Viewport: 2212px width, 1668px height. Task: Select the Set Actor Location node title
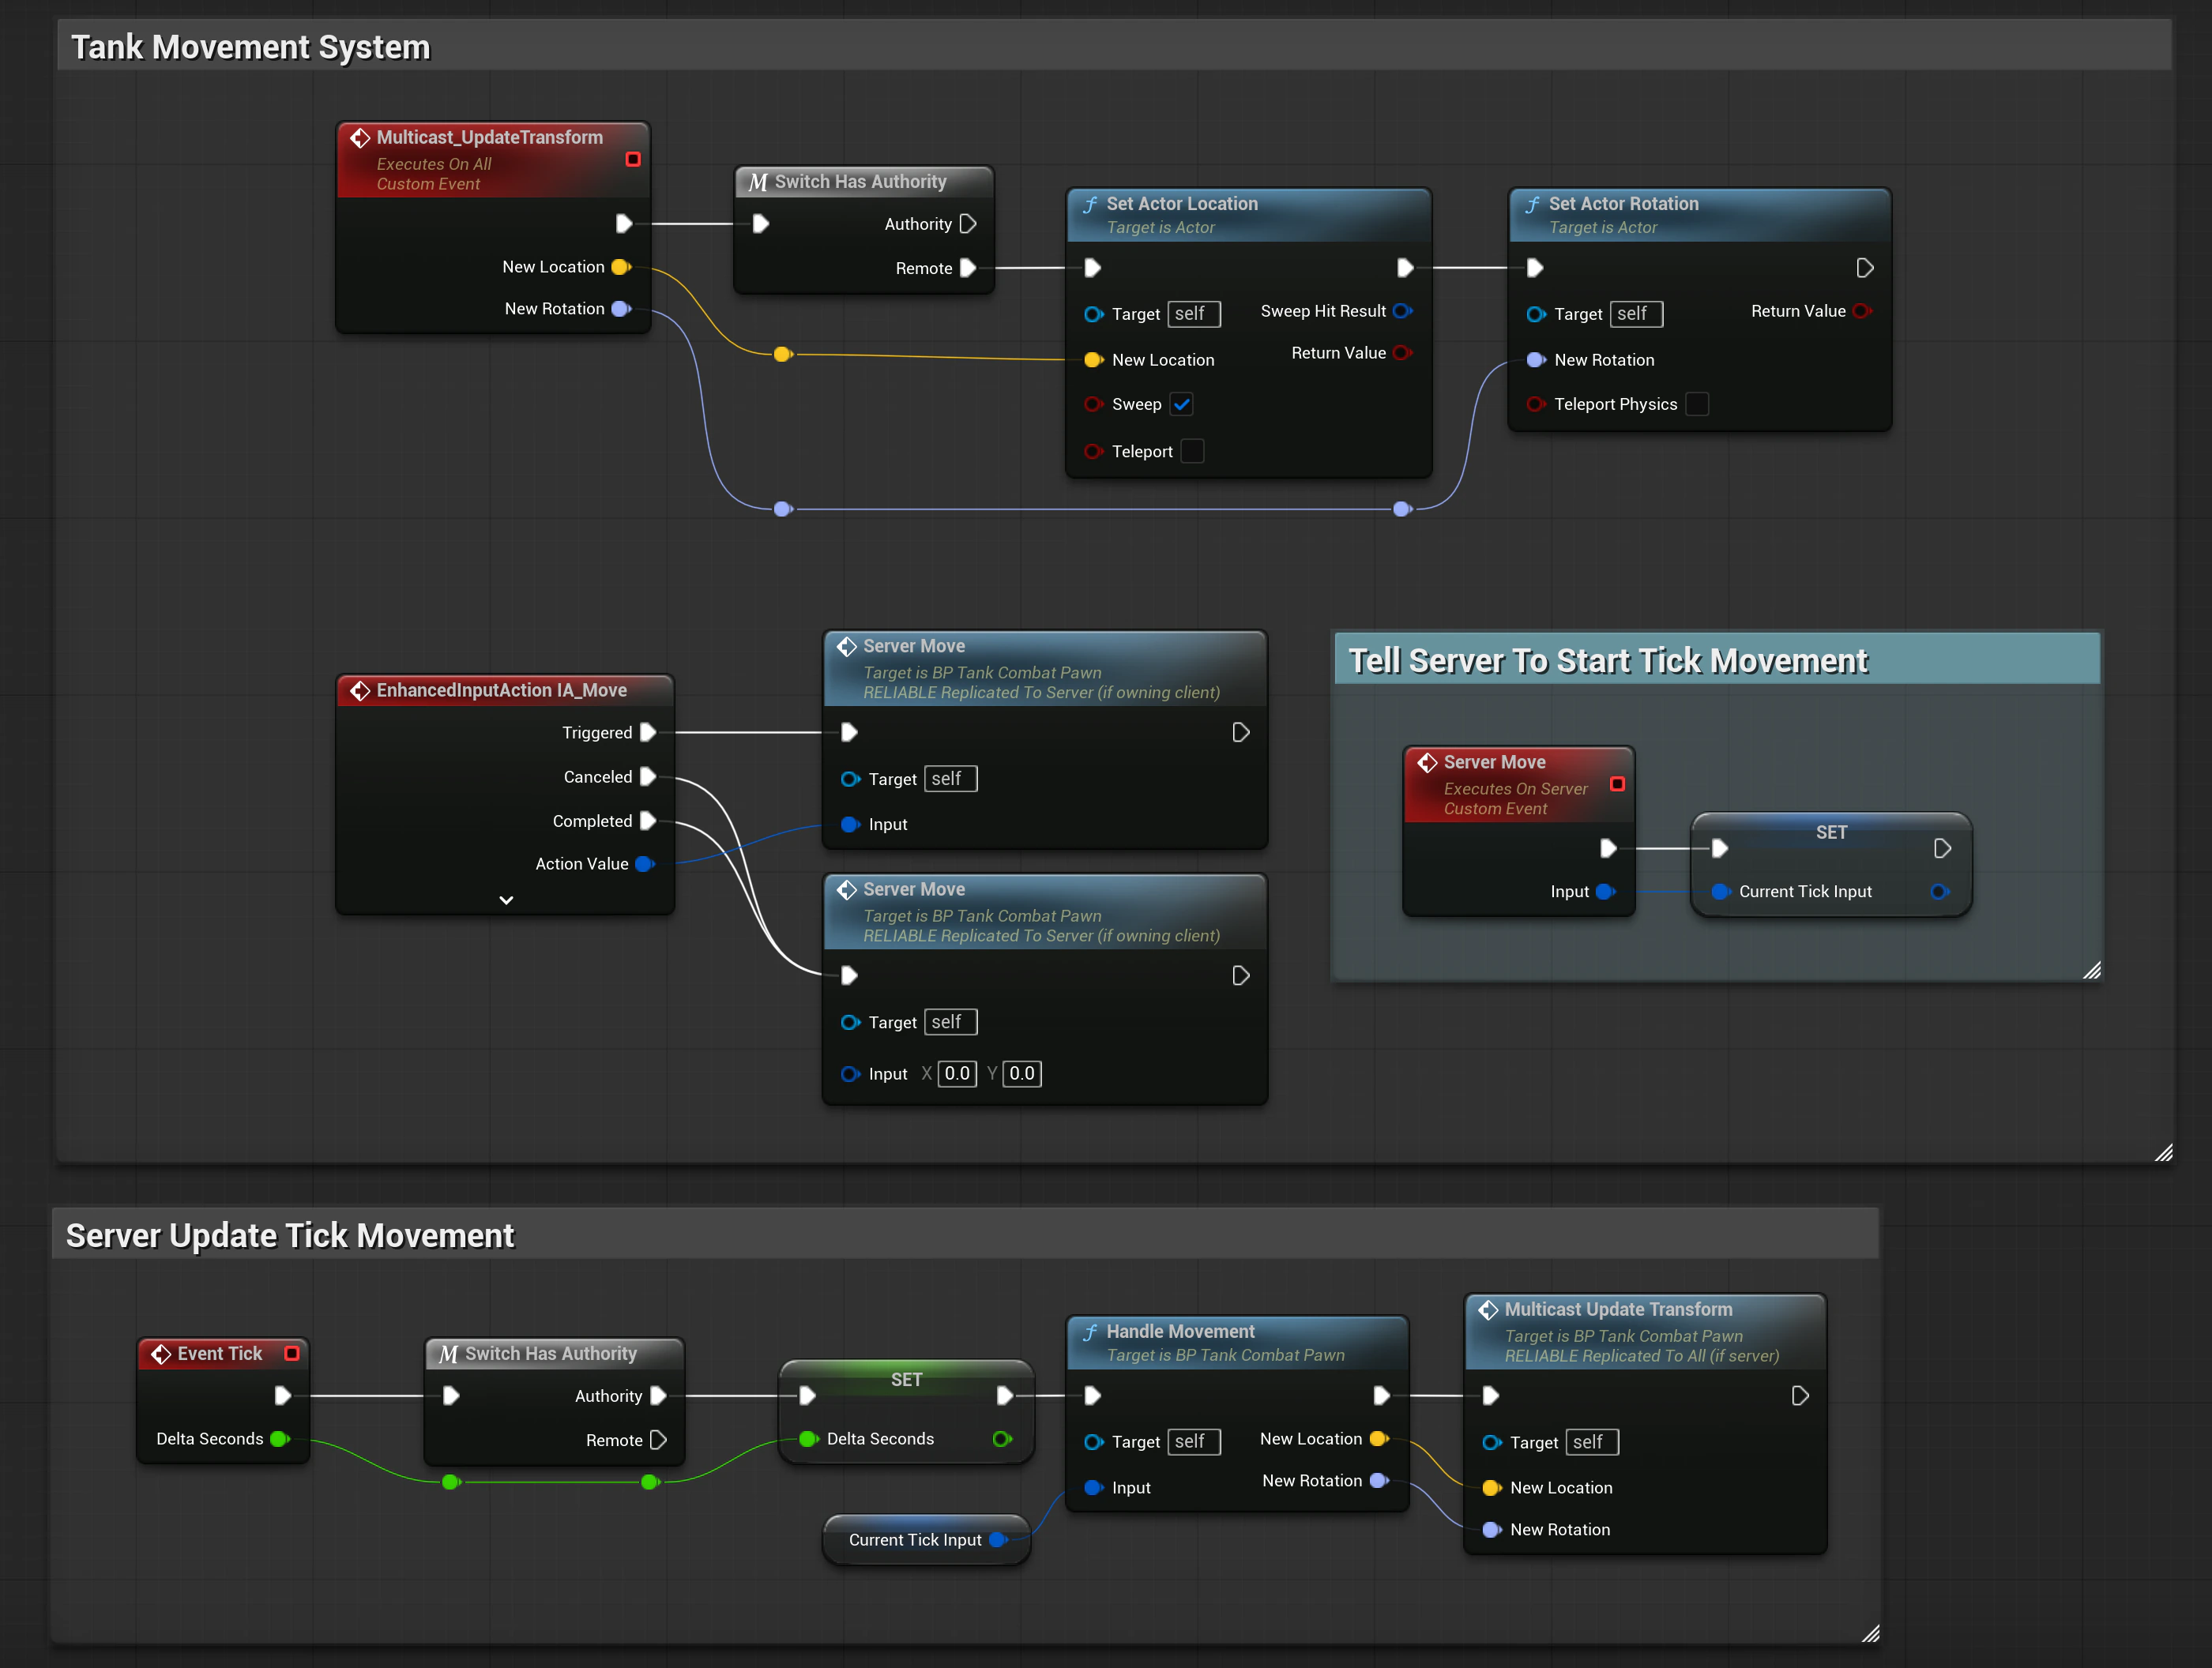coord(1182,204)
